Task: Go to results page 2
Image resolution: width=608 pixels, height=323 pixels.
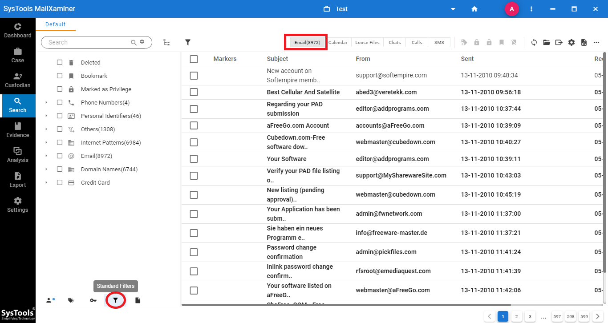Action: tap(516, 317)
